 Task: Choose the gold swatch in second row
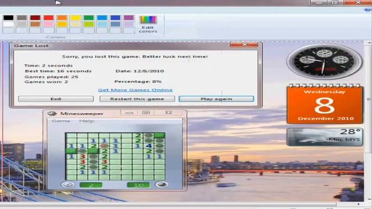click(x=62, y=24)
